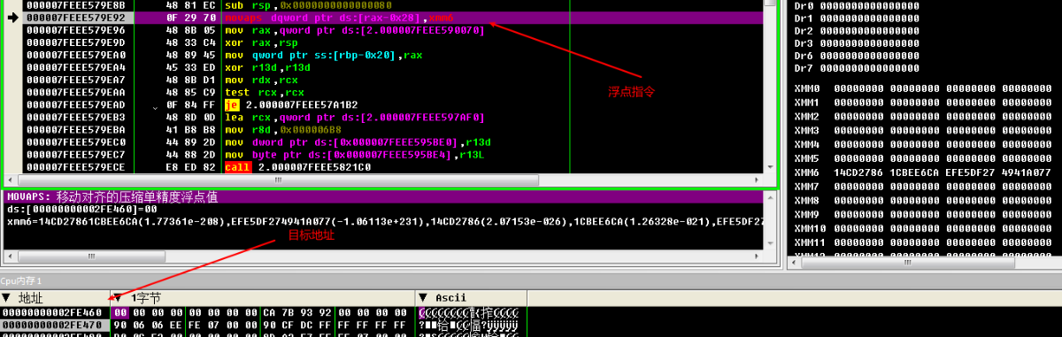Click the highlighted 00 byte in dump
Screen dimensions: 1062x337
120,312
